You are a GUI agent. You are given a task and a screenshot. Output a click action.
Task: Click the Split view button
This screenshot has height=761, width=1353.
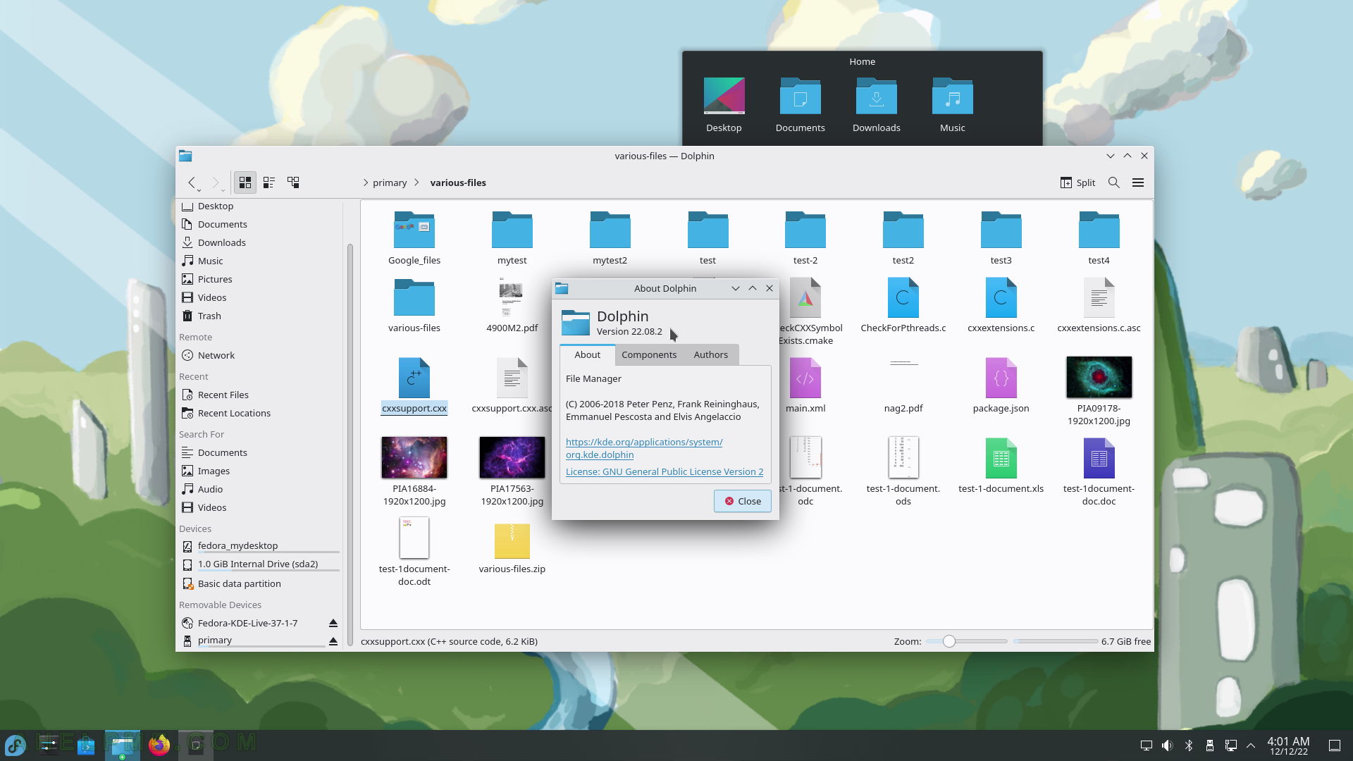point(1077,182)
